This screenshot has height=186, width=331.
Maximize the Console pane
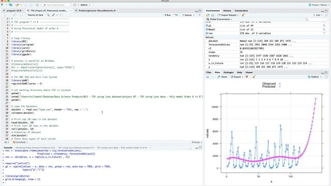point(200,148)
